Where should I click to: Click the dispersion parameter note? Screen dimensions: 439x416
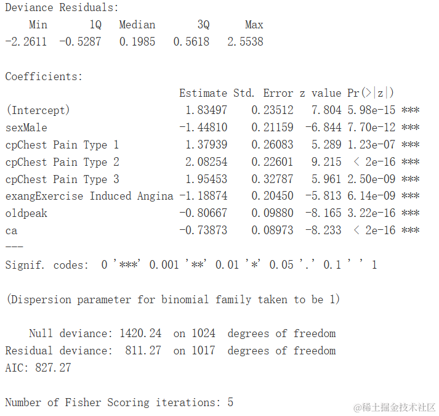point(173,300)
